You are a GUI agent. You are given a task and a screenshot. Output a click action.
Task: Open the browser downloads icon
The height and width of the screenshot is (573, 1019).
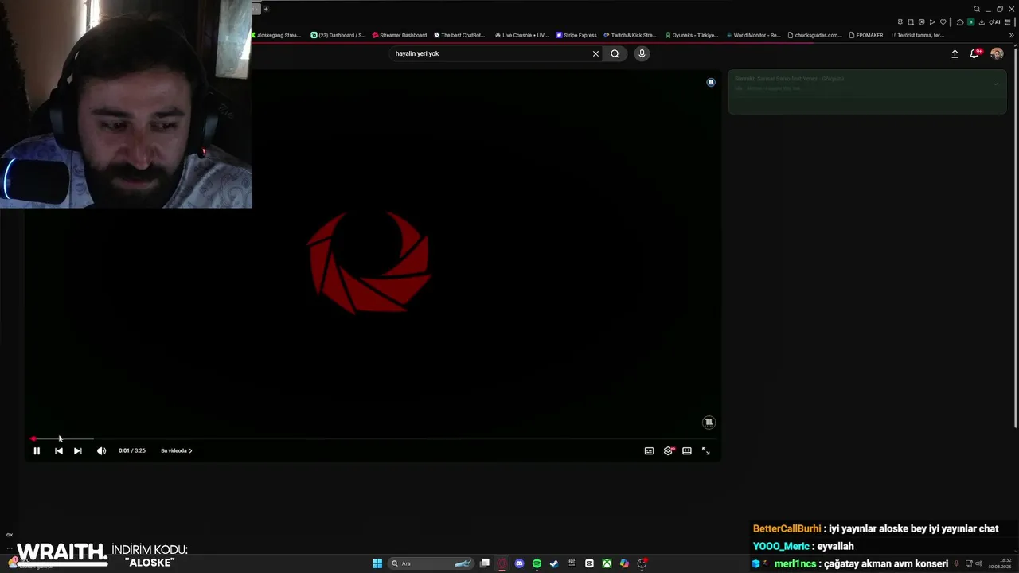pyautogui.click(x=982, y=22)
